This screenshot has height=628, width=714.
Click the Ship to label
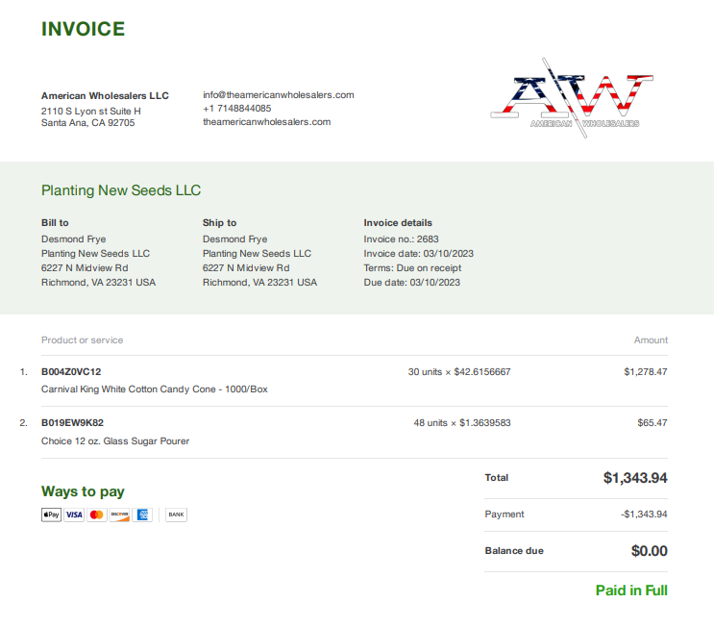(x=219, y=223)
